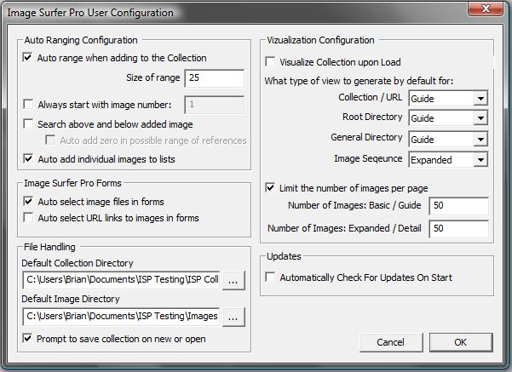Click the Default Collection Directory path field
This screenshot has height=372, width=512.
121,280
